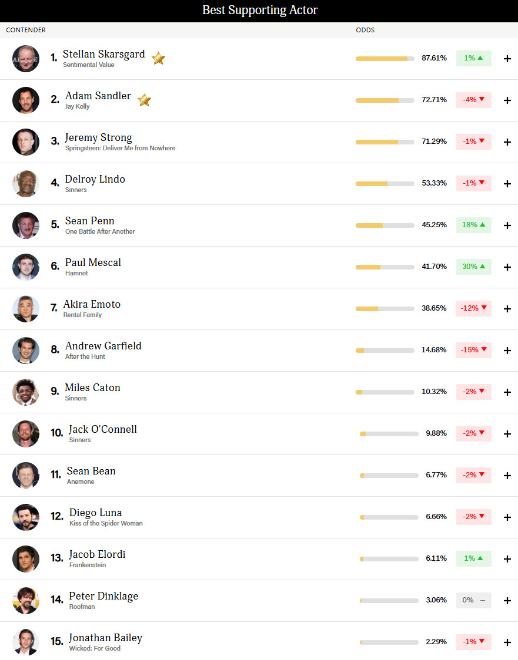The height and width of the screenshot is (660, 518).
Task: Expand Sean Penn row using plus icon
Action: pyautogui.click(x=507, y=225)
